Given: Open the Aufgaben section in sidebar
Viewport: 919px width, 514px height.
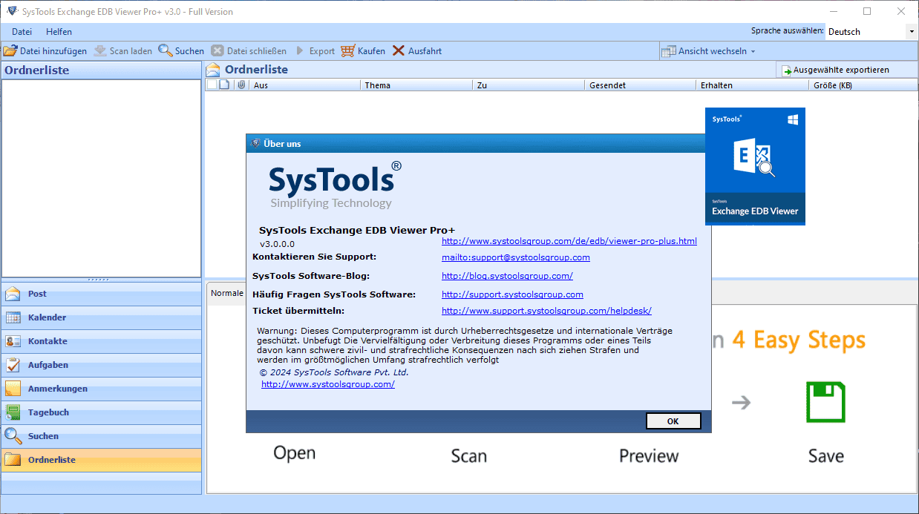Looking at the screenshot, I should pyautogui.click(x=101, y=365).
